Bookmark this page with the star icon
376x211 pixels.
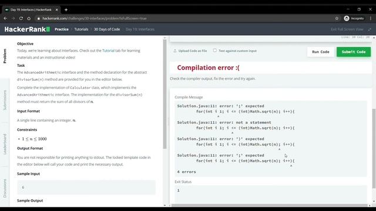coord(337,18)
